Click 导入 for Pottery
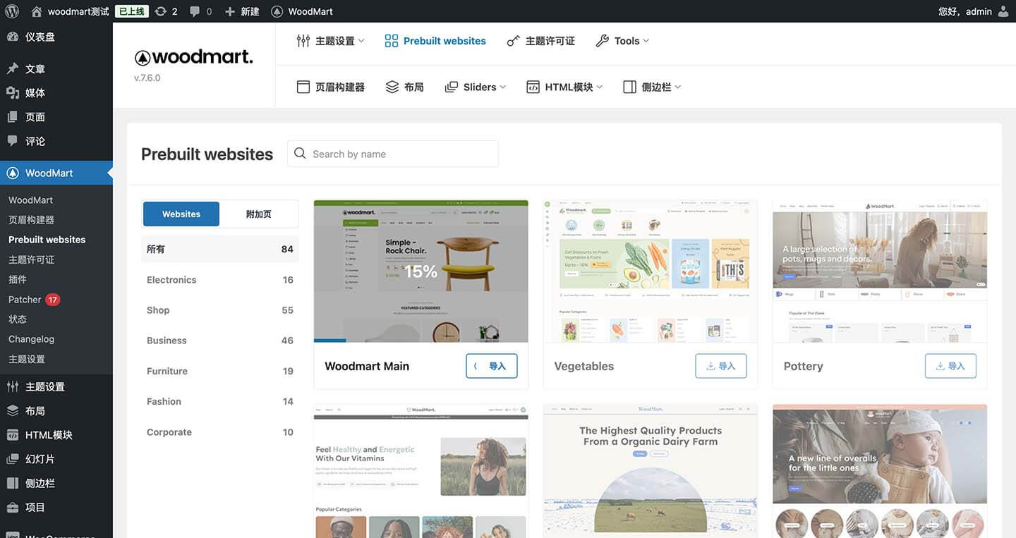The image size is (1016, 538). click(x=950, y=366)
